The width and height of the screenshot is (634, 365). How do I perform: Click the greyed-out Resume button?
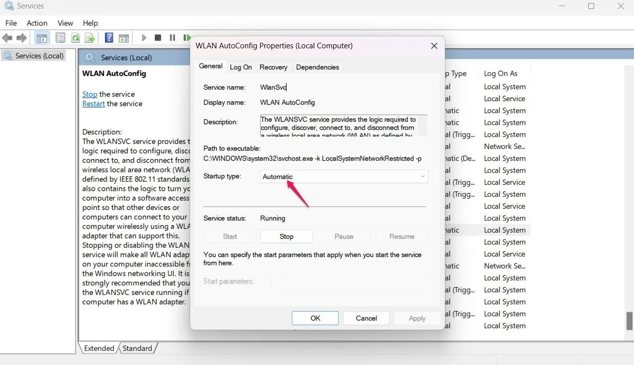click(402, 237)
